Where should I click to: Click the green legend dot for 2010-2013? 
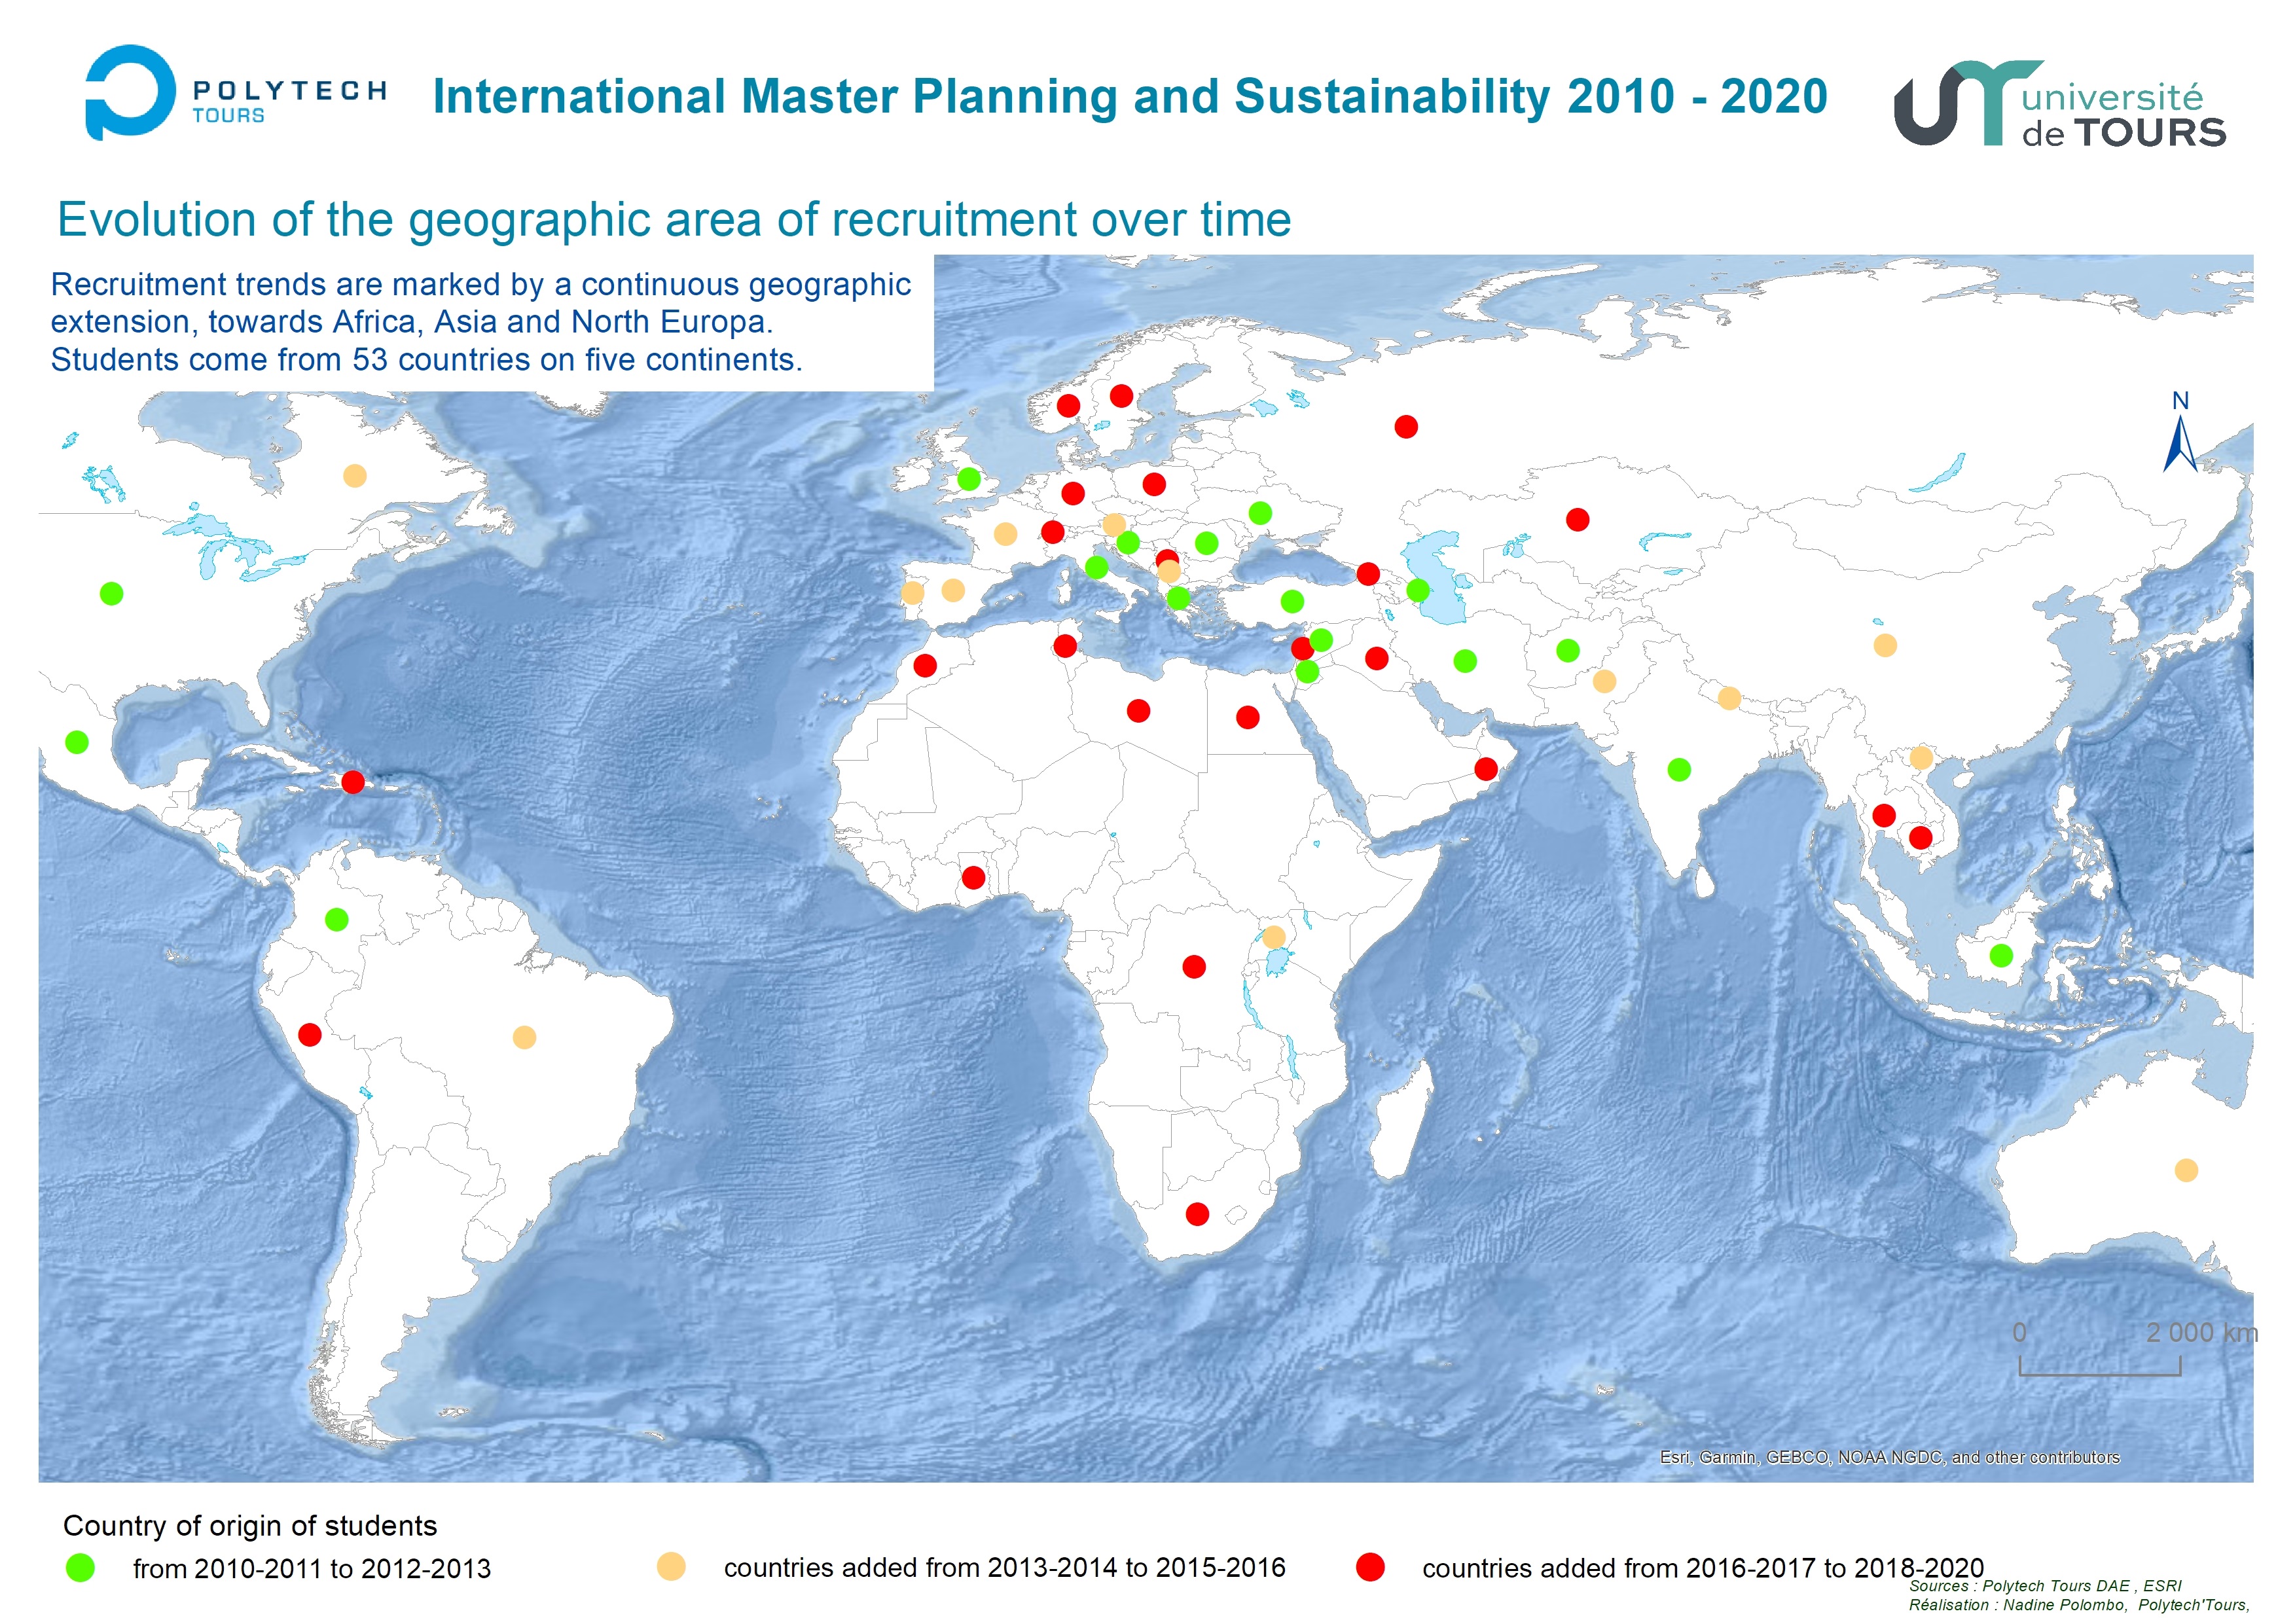tap(80, 1568)
